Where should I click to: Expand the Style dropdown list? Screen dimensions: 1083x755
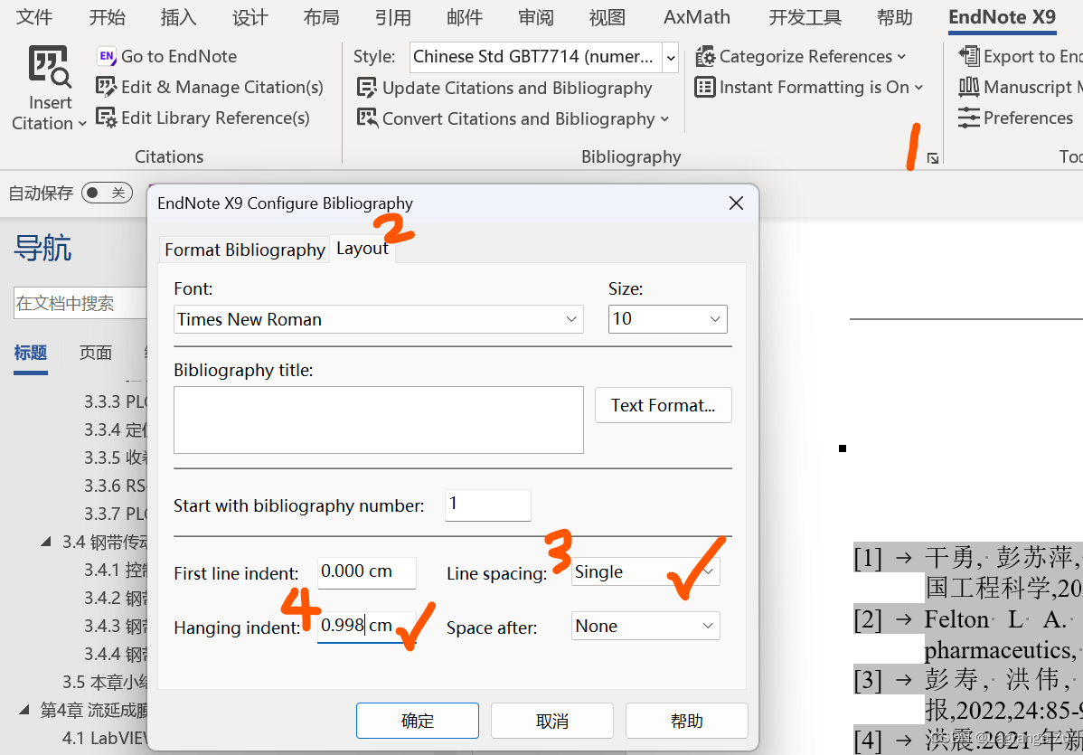[x=670, y=57]
